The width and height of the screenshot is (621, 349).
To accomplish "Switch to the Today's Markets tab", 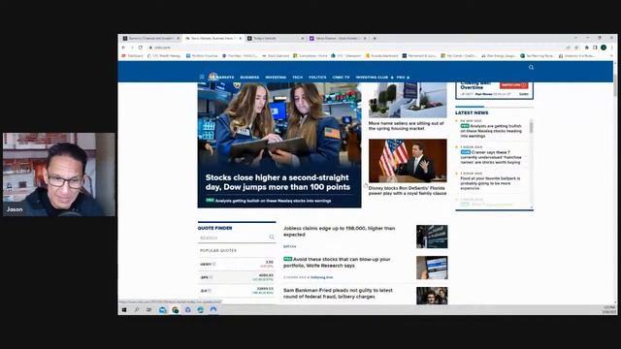I will coord(276,39).
